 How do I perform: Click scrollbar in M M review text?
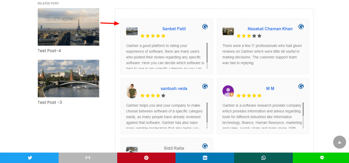pyautogui.click(x=303, y=115)
